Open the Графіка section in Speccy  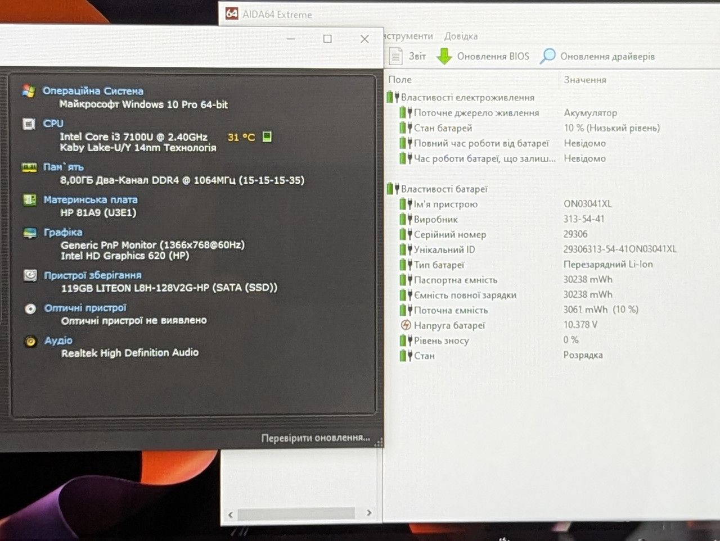(63, 232)
